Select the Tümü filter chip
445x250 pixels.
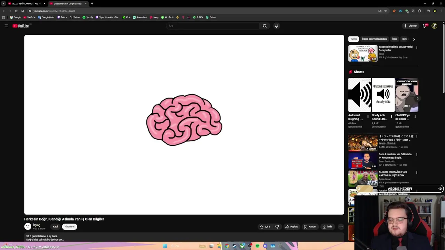(354, 39)
